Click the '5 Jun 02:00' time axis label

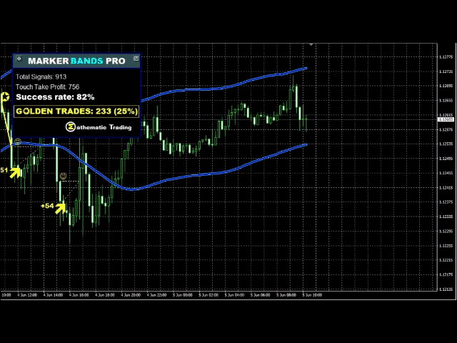point(209,295)
